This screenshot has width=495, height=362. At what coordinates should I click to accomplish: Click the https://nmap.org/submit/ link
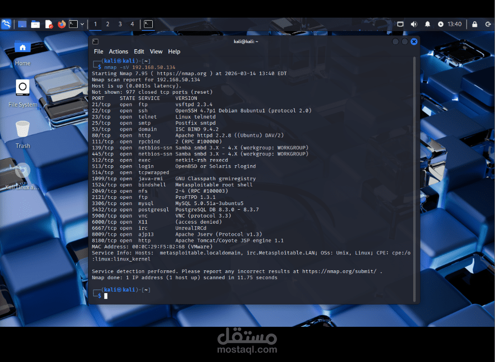click(x=339, y=271)
